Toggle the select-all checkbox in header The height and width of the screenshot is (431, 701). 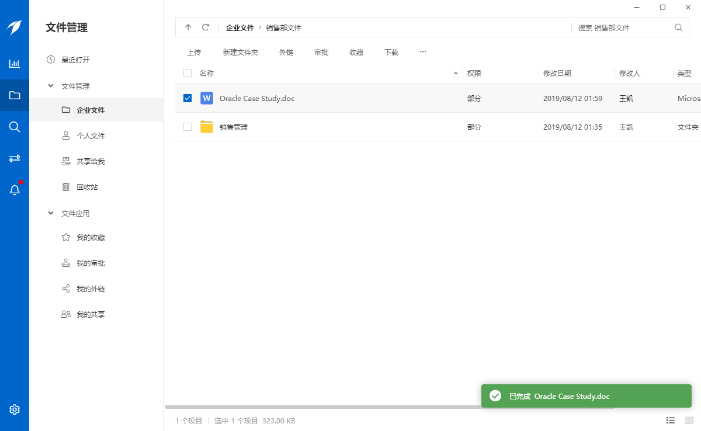pyautogui.click(x=188, y=73)
